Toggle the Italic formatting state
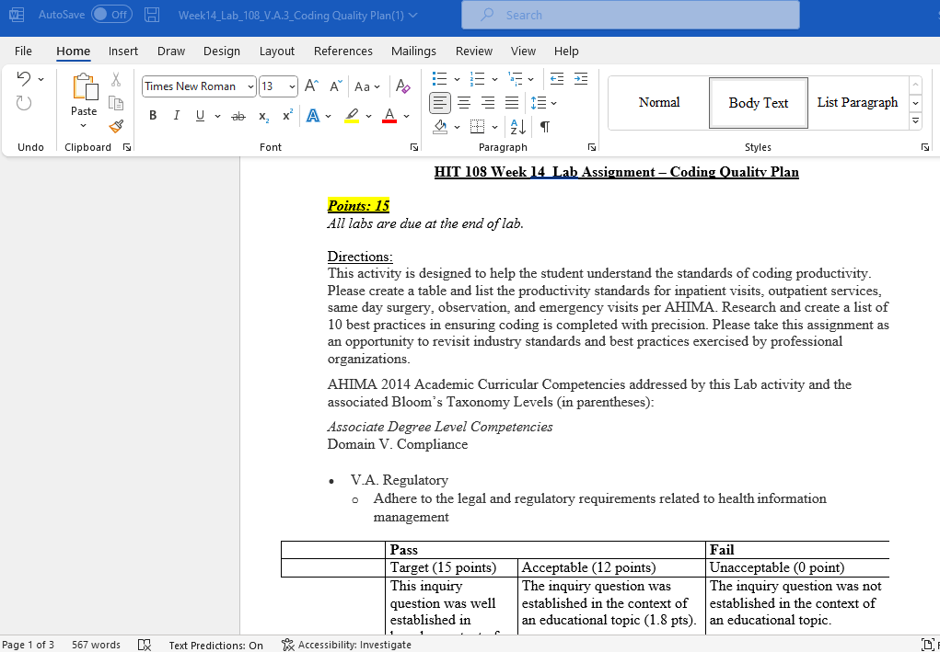The image size is (940, 652). (176, 115)
